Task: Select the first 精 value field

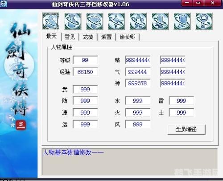Action: point(138,60)
